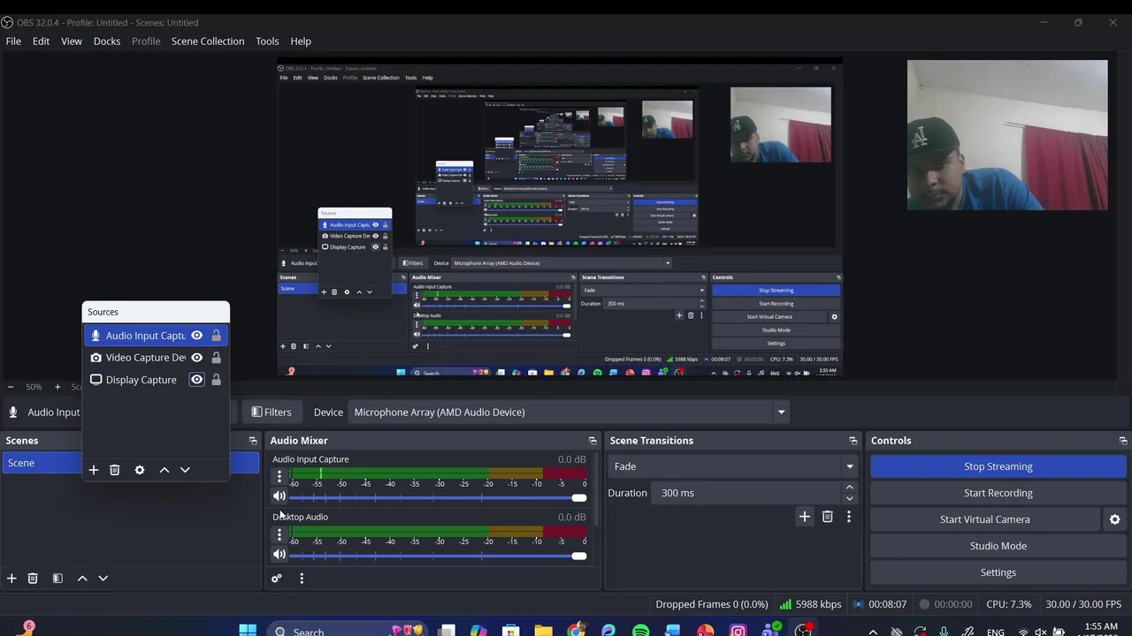Click Stop Streaming button

pos(998,466)
